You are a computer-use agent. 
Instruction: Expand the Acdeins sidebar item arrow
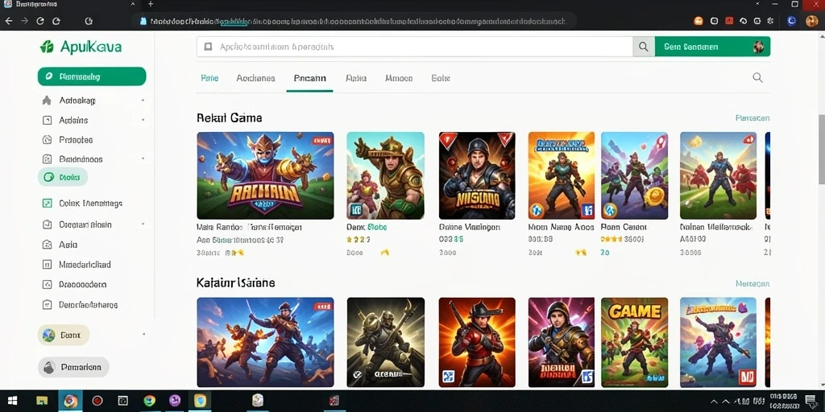143,121
